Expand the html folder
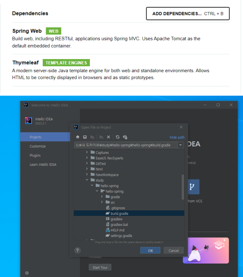Viewport: 243px width, 277px height. [x=87, y=169]
